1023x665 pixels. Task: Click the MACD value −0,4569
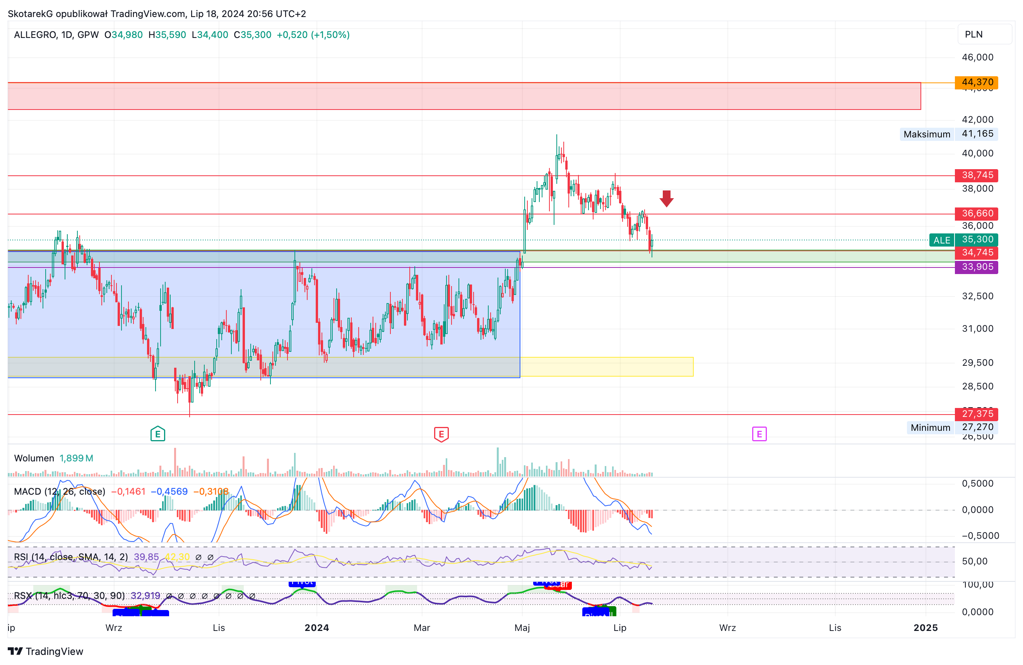click(x=169, y=492)
